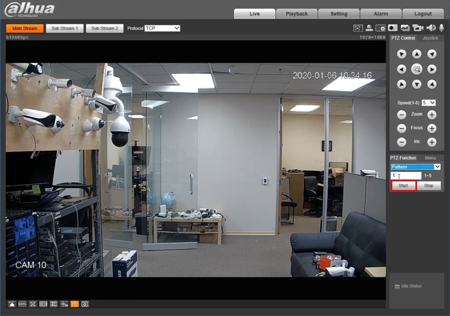Image resolution: width=450 pixels, height=316 pixels.
Task: Pan the camera left
Action: click(402, 69)
